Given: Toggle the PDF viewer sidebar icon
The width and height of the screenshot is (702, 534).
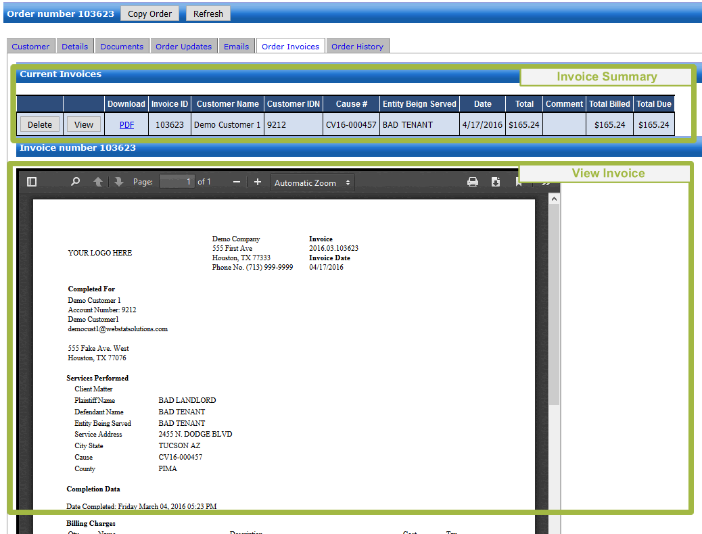Looking at the screenshot, I should click(32, 183).
